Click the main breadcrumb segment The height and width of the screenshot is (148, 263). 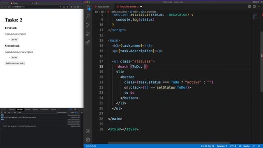pos(135,12)
